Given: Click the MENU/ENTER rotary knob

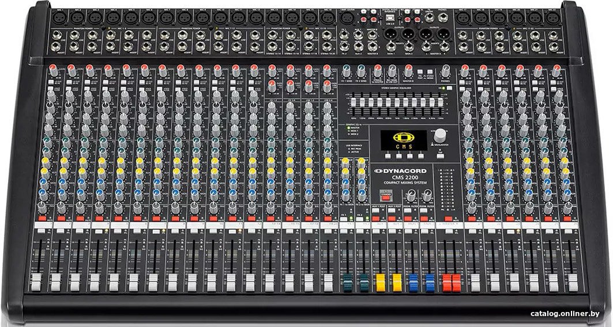Looking at the screenshot, I should pyautogui.click(x=440, y=135).
